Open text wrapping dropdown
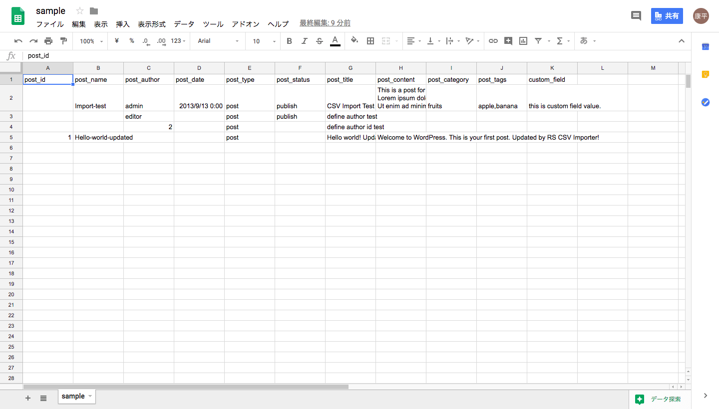719x409 pixels. point(453,41)
